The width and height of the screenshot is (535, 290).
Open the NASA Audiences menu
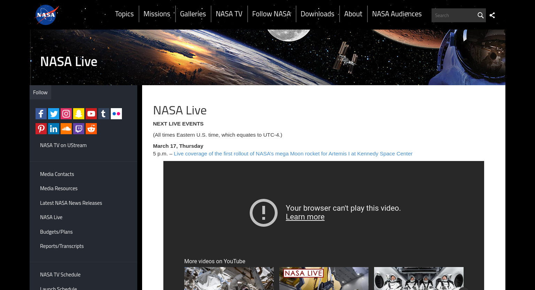(x=397, y=14)
